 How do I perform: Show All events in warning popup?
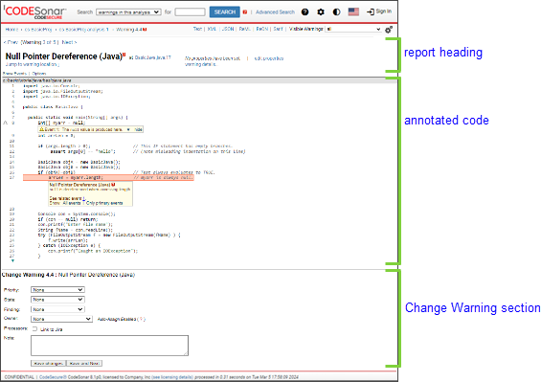[72, 203]
